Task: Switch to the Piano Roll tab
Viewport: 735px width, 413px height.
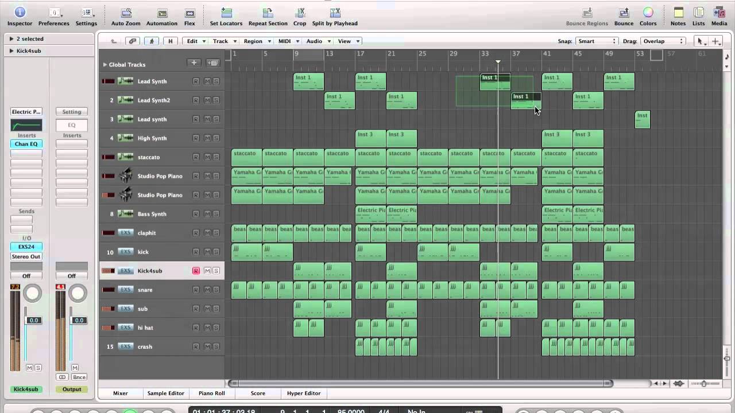Action: [211, 393]
